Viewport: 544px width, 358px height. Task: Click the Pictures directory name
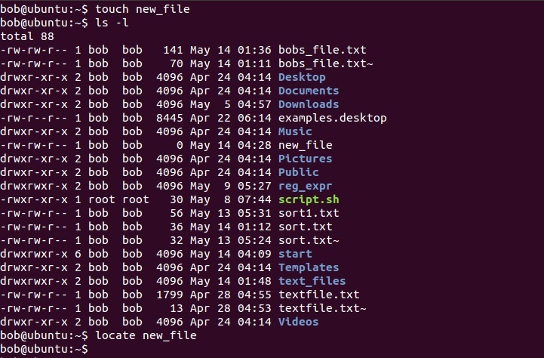pyautogui.click(x=305, y=159)
